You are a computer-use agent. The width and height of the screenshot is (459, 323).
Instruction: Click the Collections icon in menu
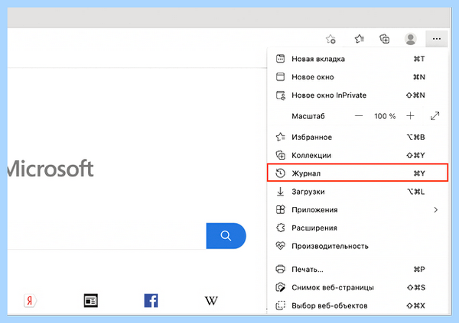(x=281, y=155)
